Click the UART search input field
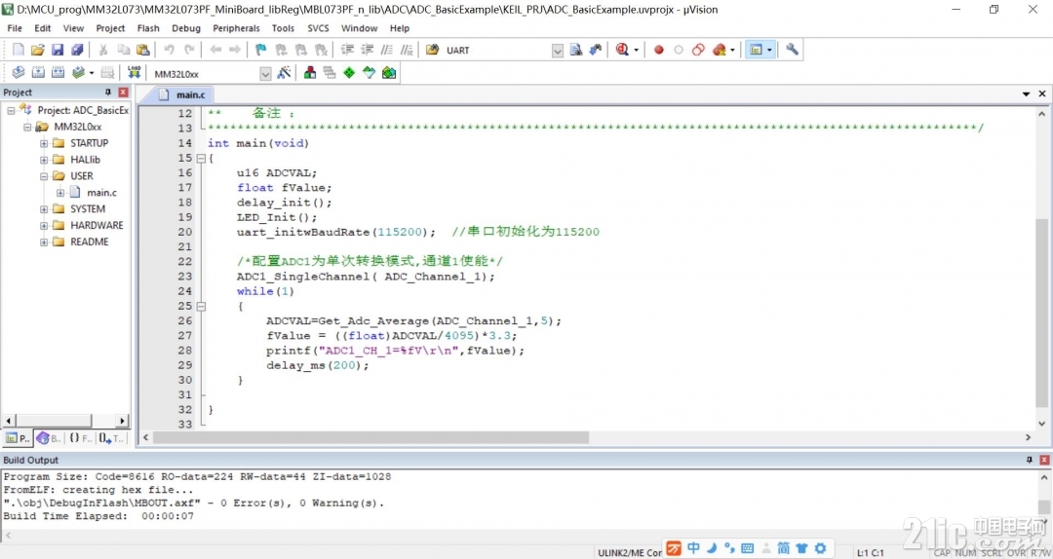Viewport: 1053px width, 559px height. point(497,51)
